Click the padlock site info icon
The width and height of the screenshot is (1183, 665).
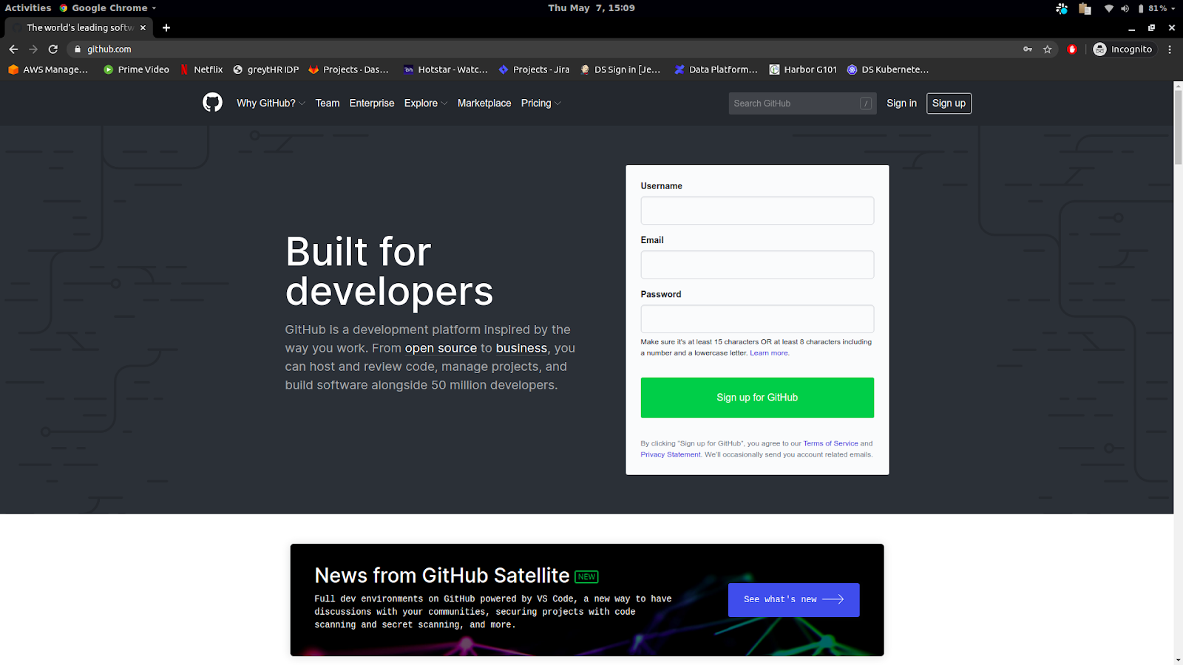coord(78,49)
